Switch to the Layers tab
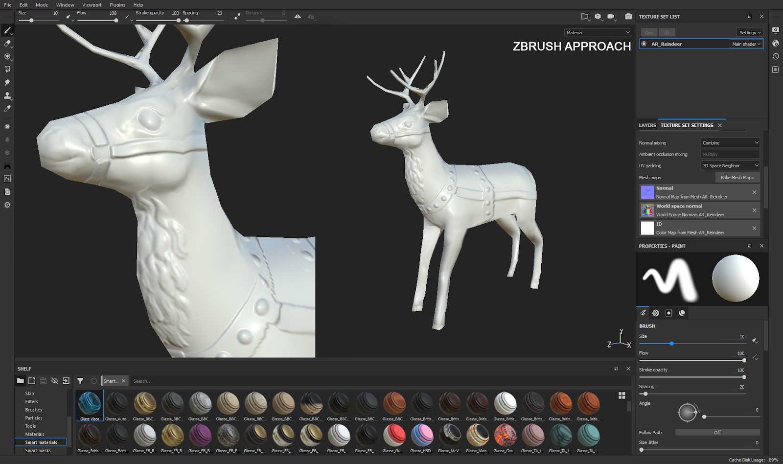Viewport: 783px width, 464px height. 647,125
